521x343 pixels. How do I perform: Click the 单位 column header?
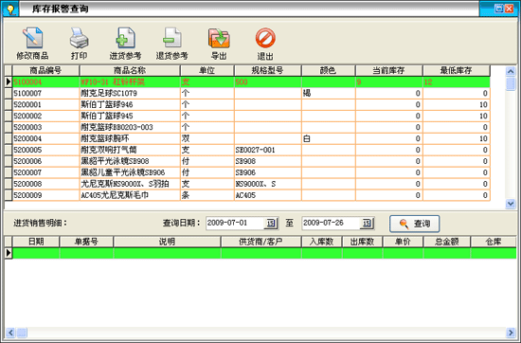coord(207,70)
